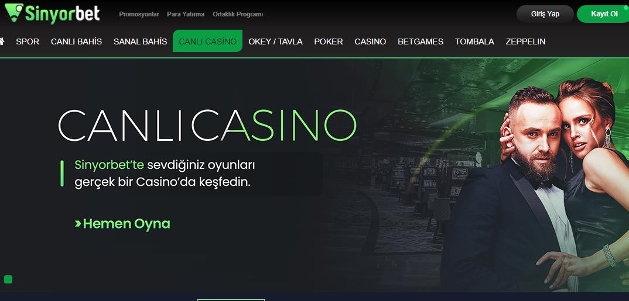Viewport: 629px width, 301px height.
Task: Click the Sinyorbet logo
Action: (x=52, y=13)
